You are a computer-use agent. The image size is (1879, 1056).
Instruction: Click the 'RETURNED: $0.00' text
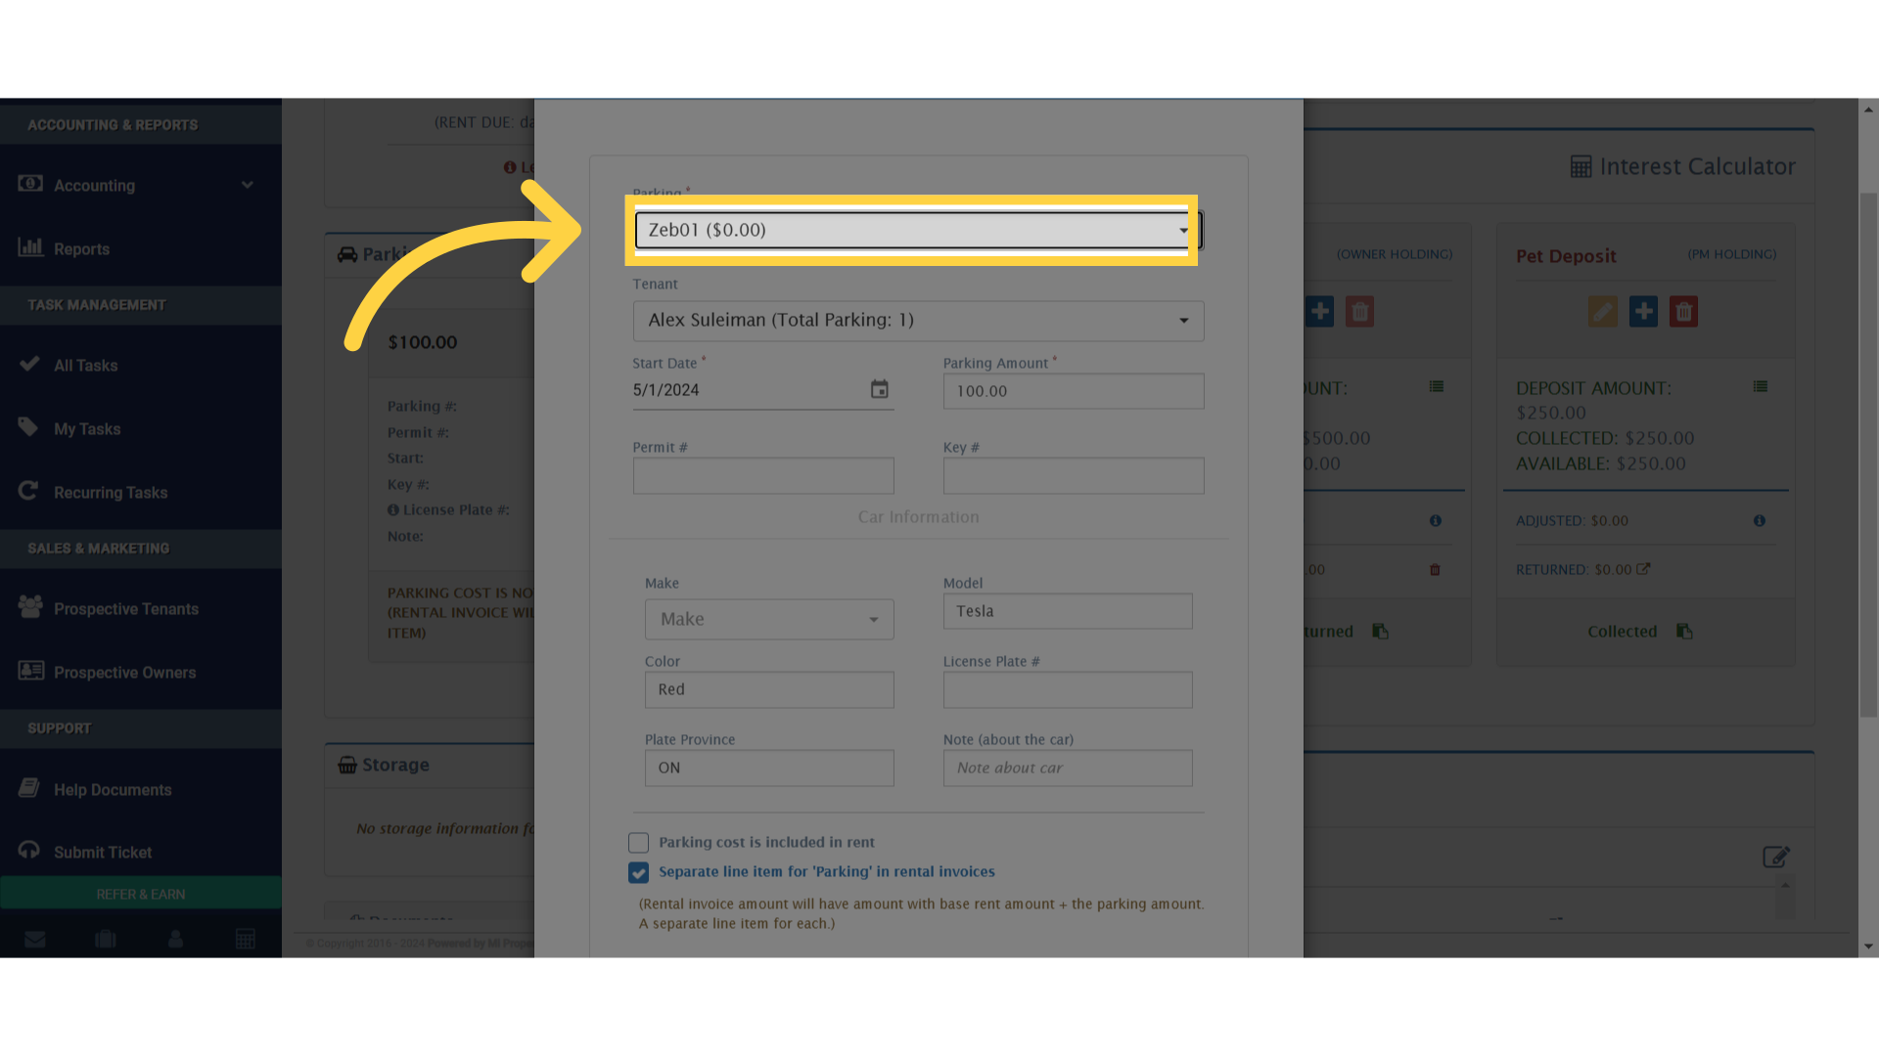[x=1574, y=569]
